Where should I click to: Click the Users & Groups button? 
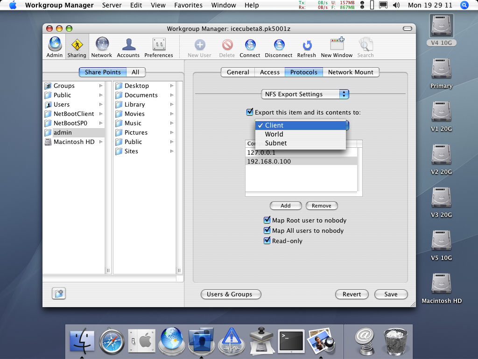231,294
